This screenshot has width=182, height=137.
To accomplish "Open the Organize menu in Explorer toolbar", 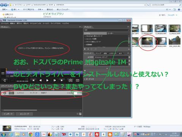I will [x=5, y=10].
